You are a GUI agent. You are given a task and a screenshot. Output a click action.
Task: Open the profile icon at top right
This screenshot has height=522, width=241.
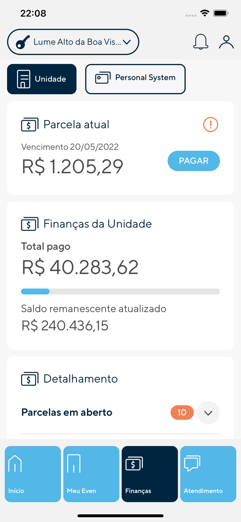tap(226, 42)
